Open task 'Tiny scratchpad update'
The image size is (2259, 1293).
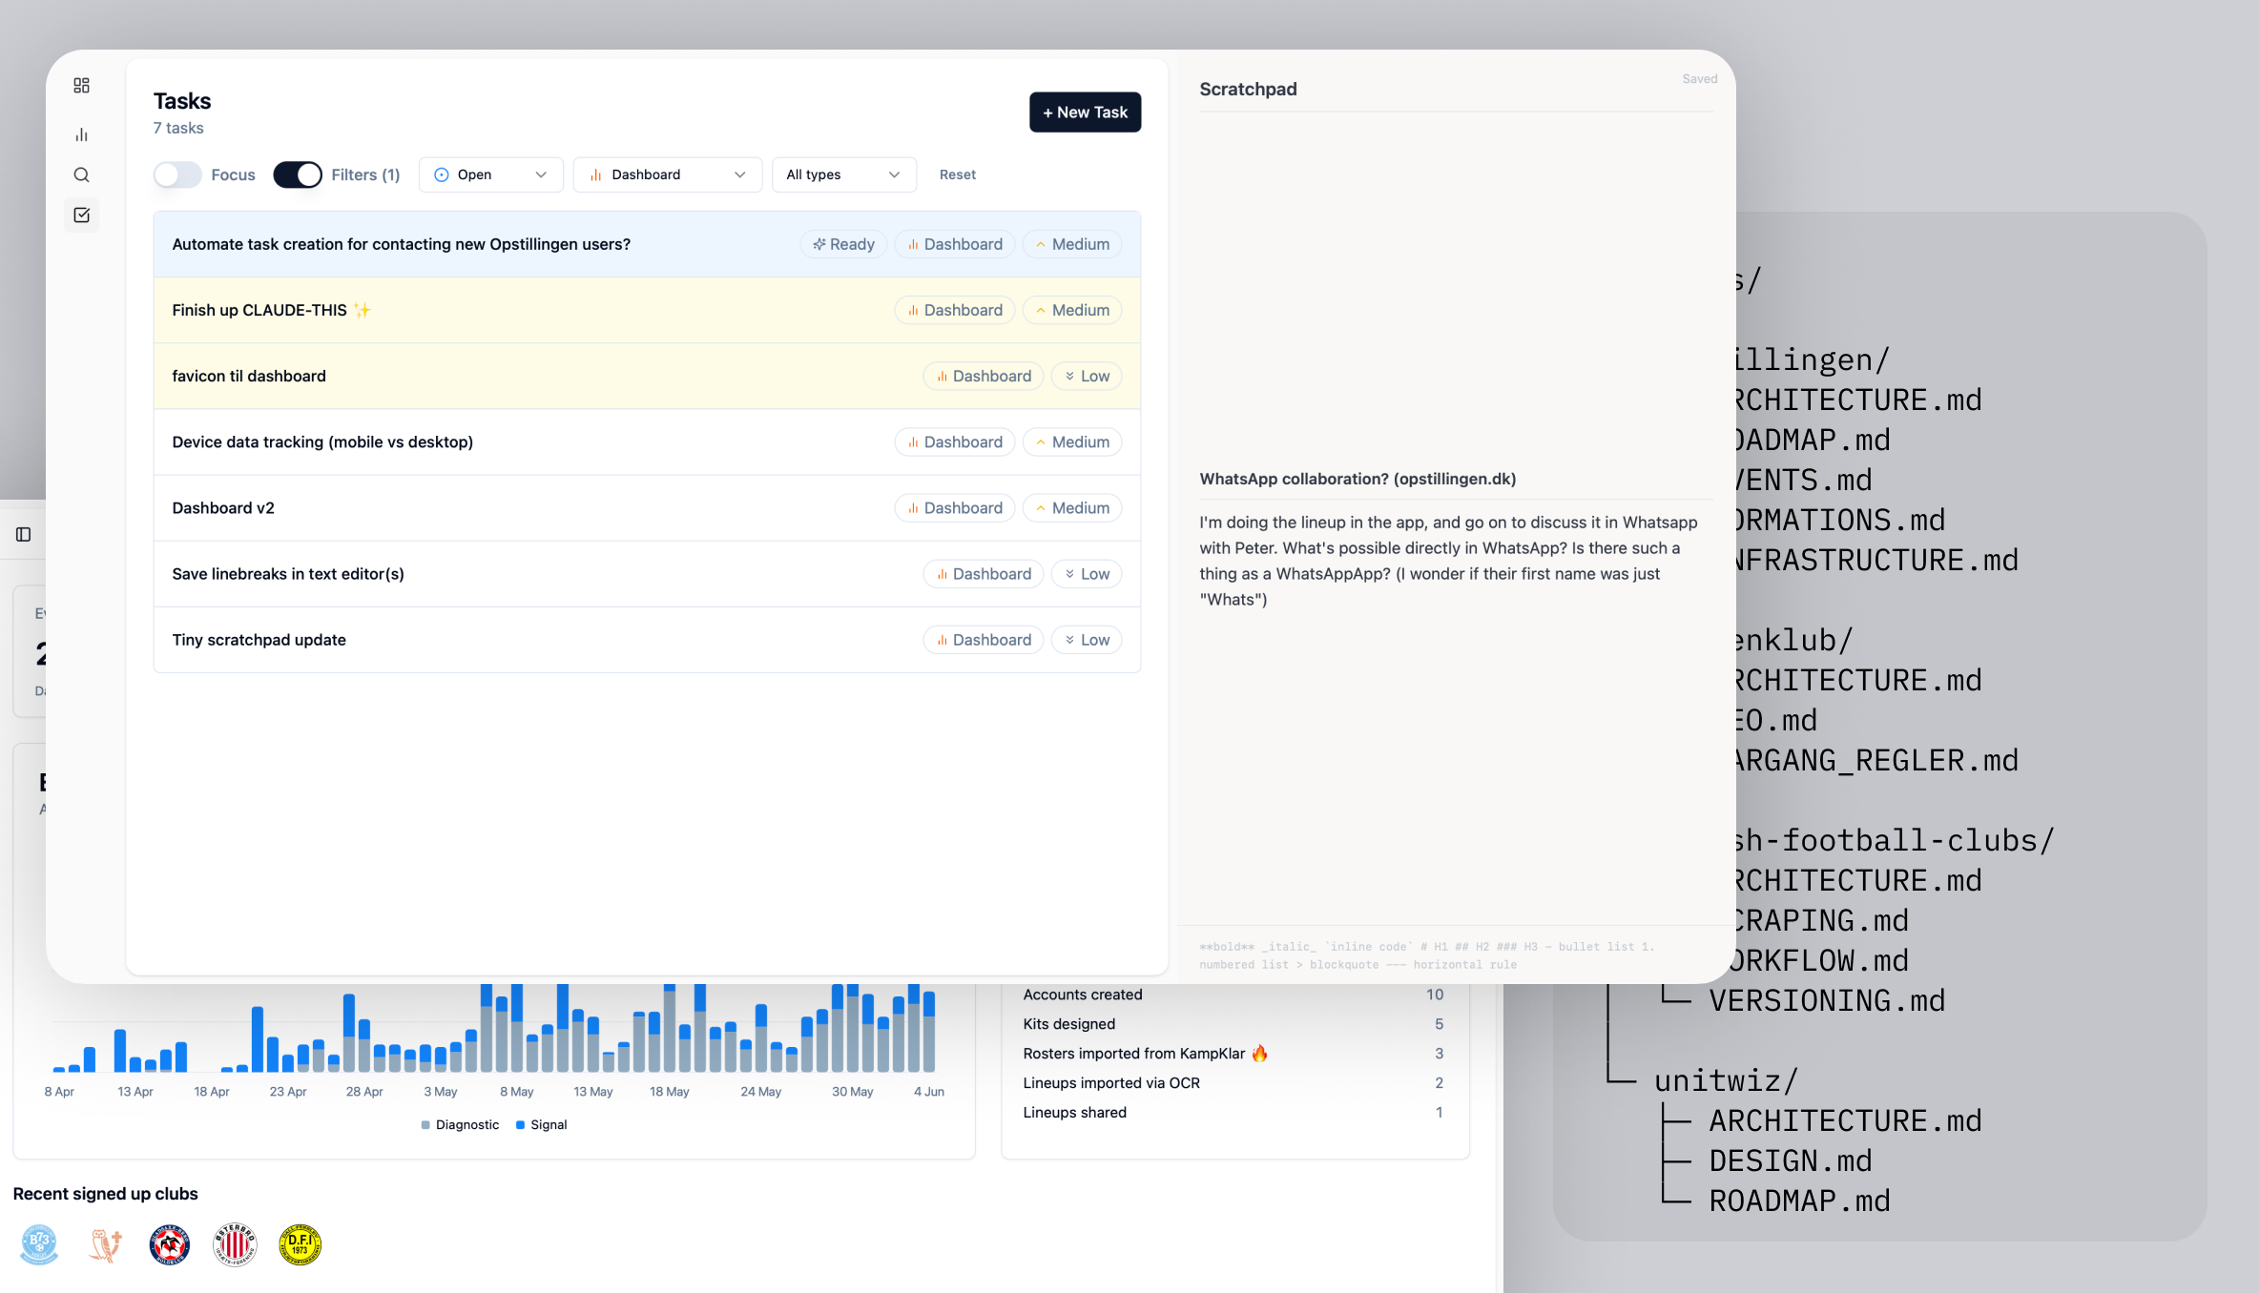tap(647, 640)
